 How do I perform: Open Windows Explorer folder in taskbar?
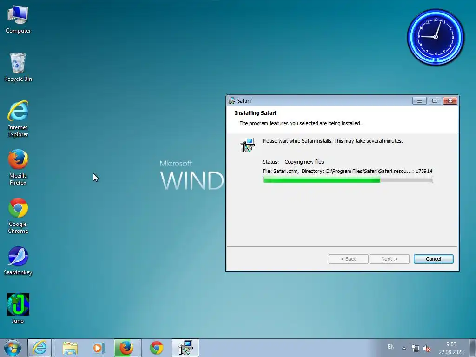coord(70,348)
